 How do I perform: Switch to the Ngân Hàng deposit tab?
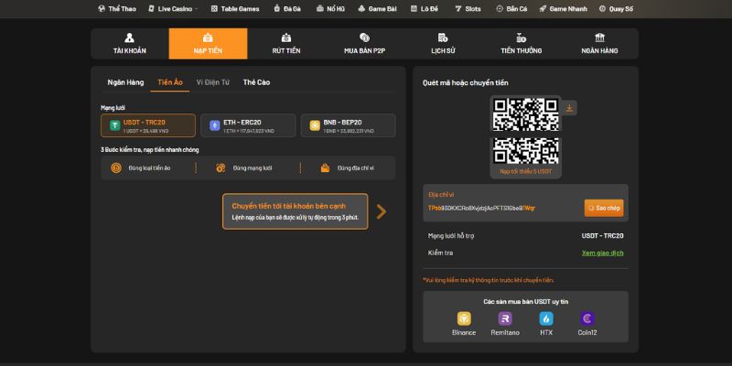point(125,82)
